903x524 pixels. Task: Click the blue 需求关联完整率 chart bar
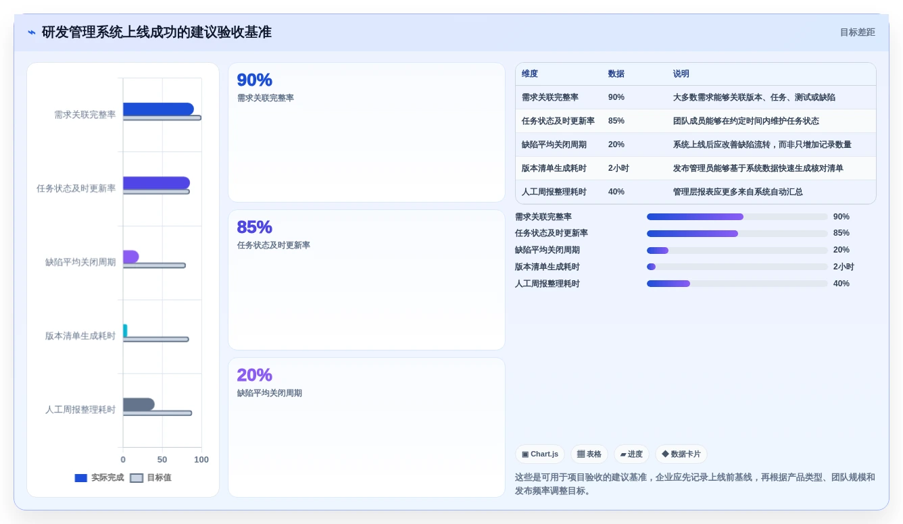(x=158, y=109)
